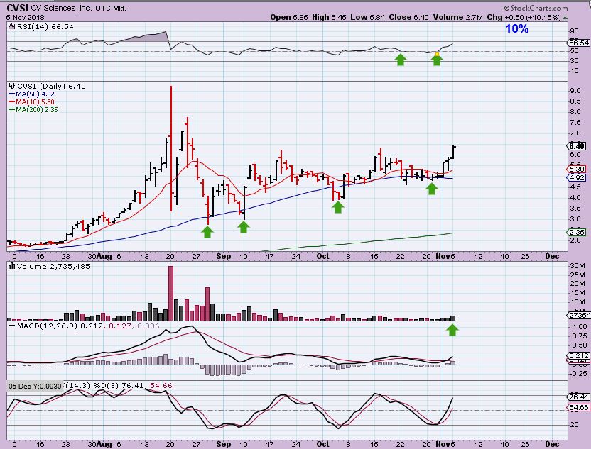Select the MA(50) 4.92 legend entry
591x449 pixels.
click(35, 94)
